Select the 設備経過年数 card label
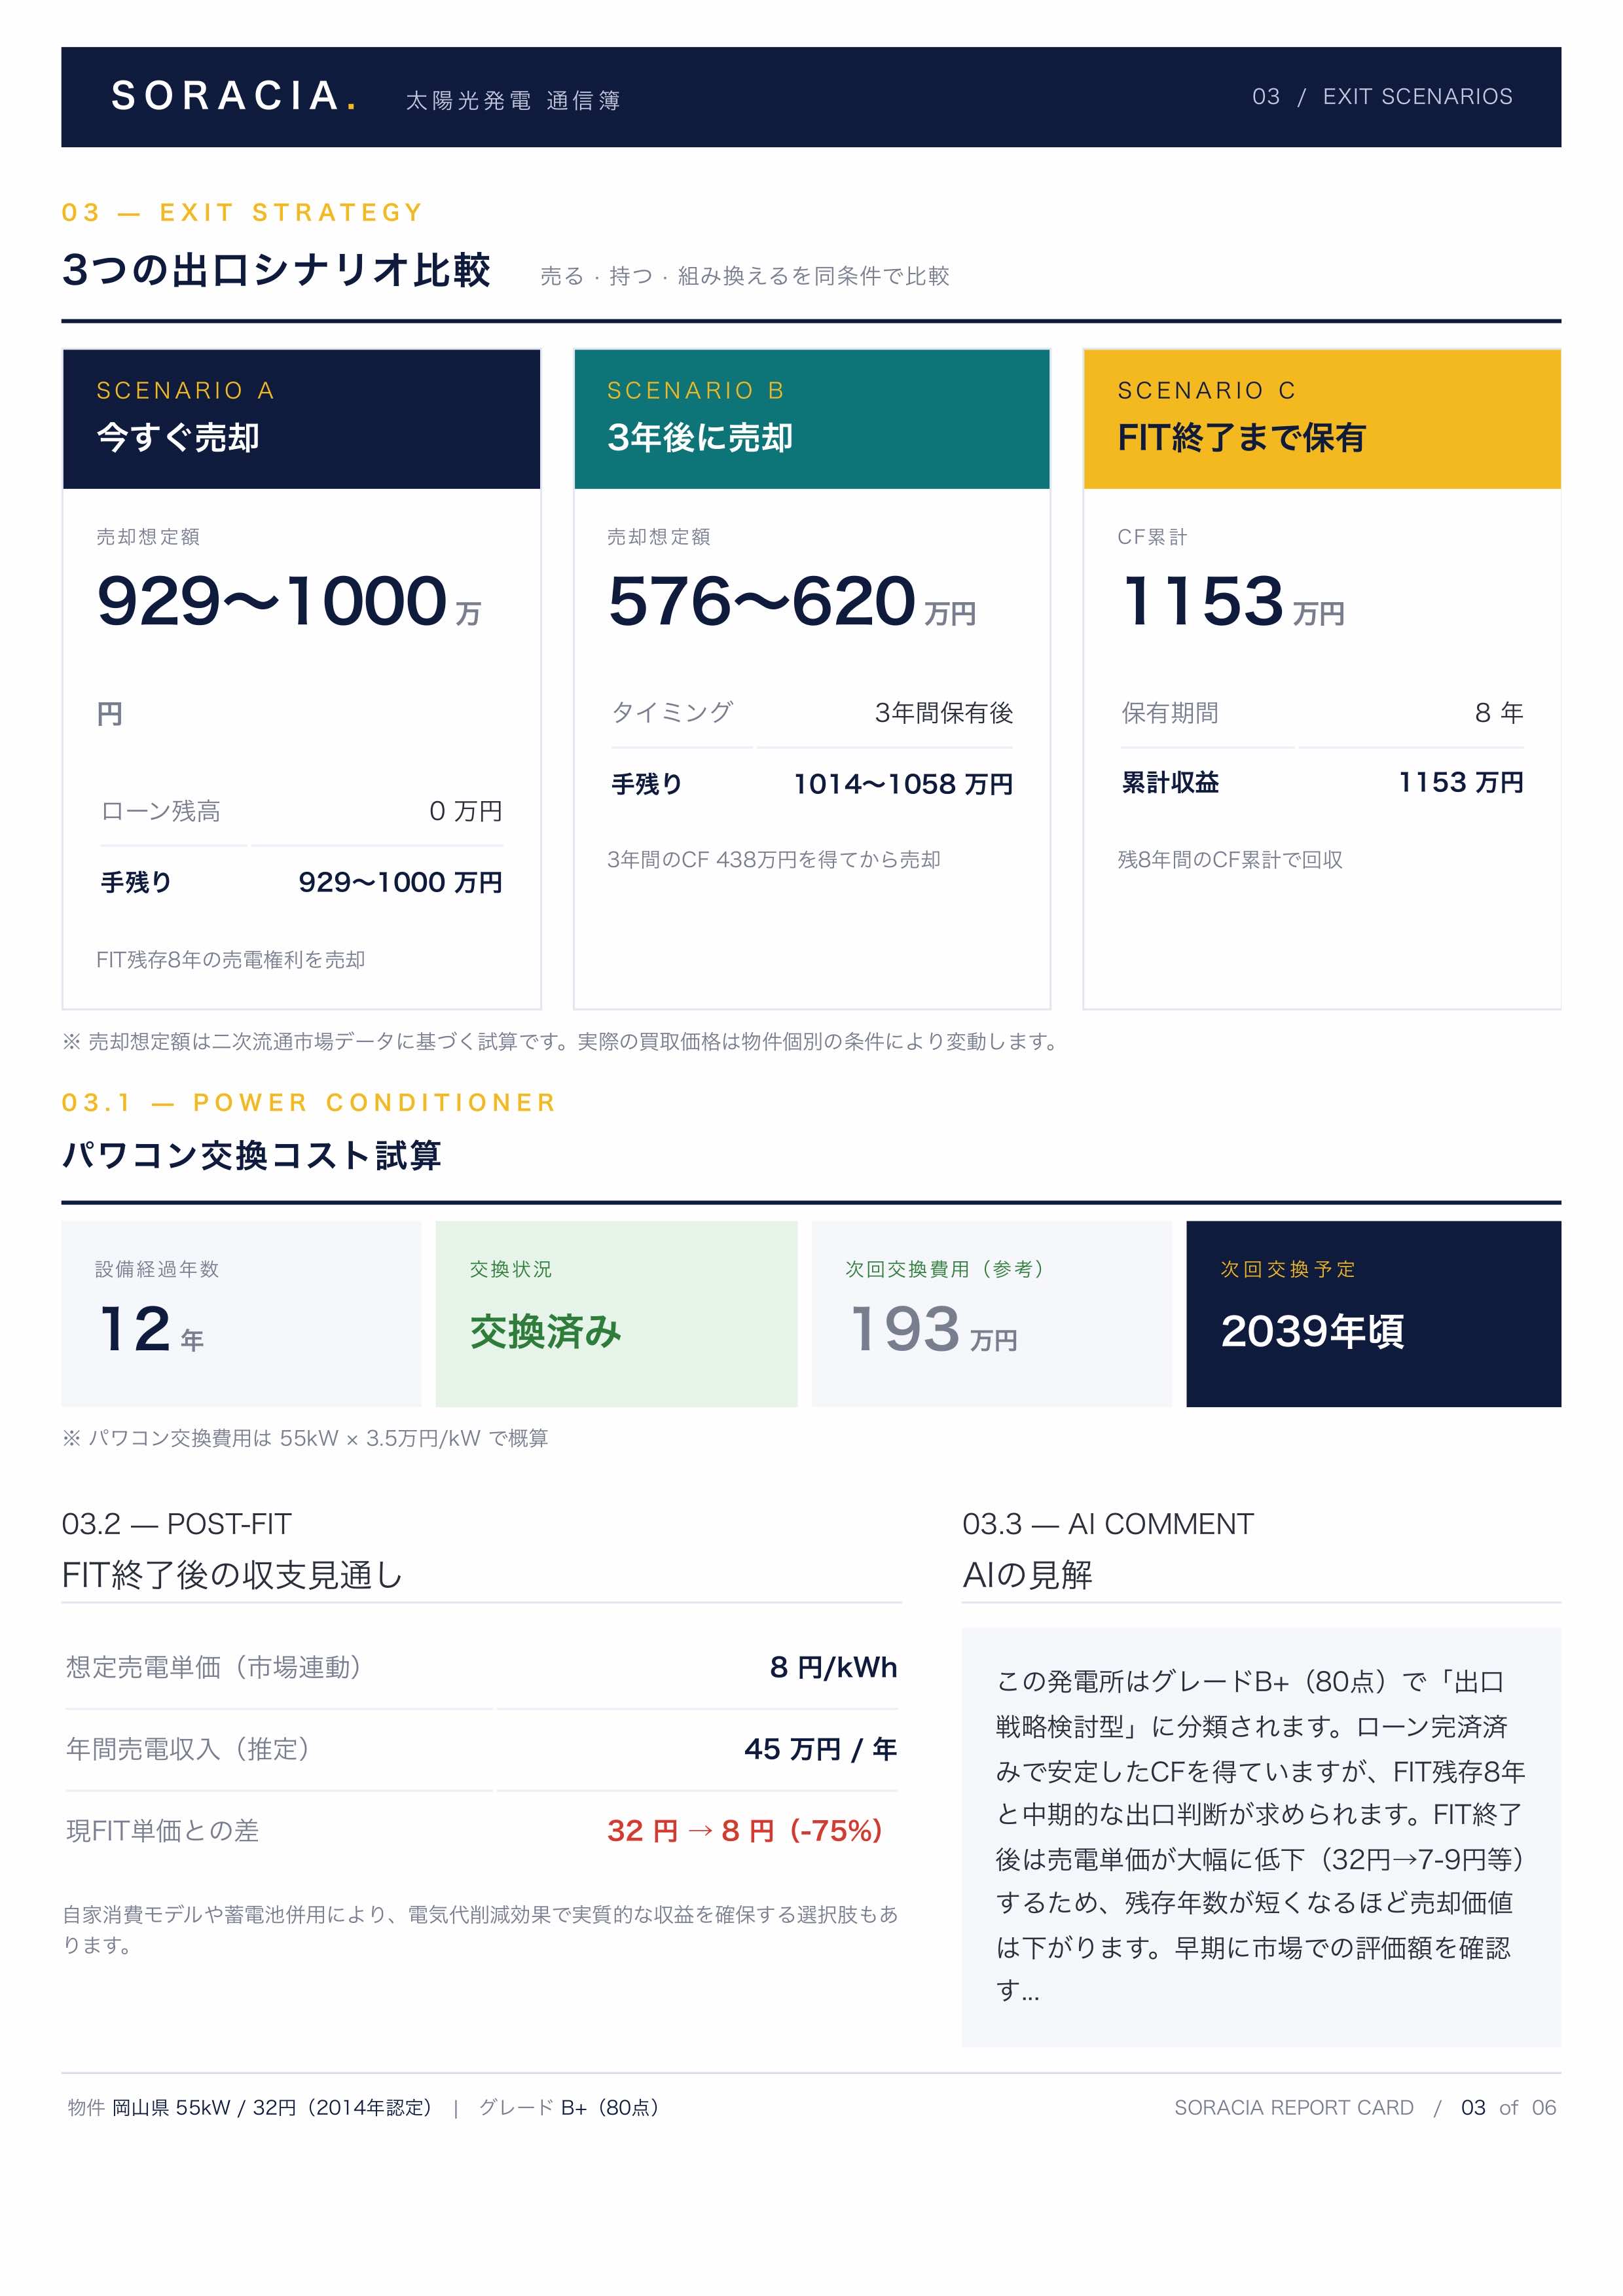 tap(157, 1268)
